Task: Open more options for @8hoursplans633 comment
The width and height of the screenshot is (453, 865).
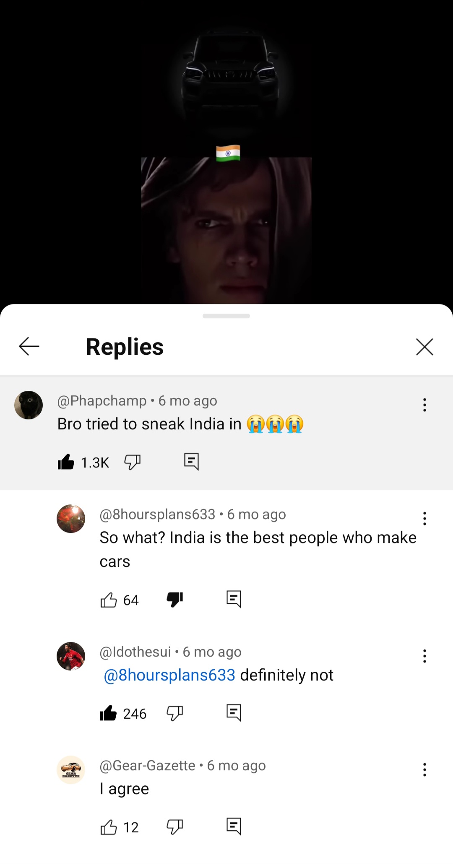Action: pos(424,519)
